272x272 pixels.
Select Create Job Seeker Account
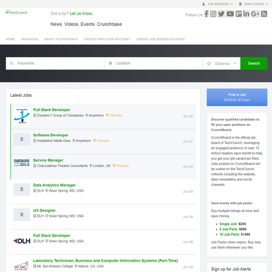160,39
